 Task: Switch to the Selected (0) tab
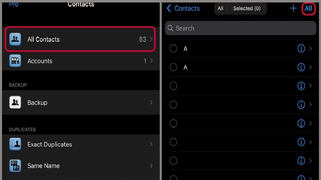click(247, 8)
